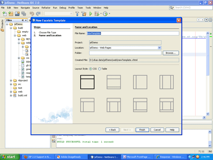Switch to JSF 2.0 Support taskbar item
The width and height of the screenshot is (213, 160).
click(x=38, y=157)
